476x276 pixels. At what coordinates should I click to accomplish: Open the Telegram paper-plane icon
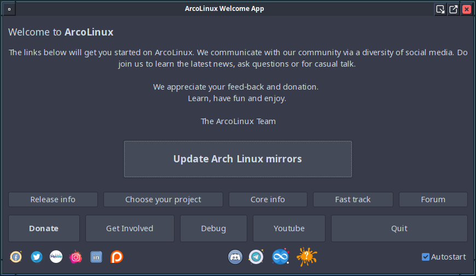click(256, 257)
